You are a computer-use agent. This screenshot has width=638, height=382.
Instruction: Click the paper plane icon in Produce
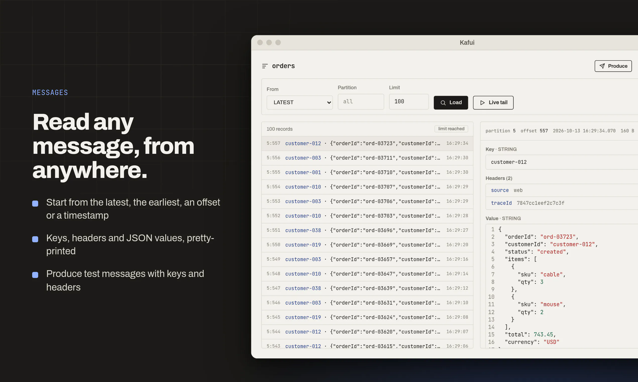(602, 66)
